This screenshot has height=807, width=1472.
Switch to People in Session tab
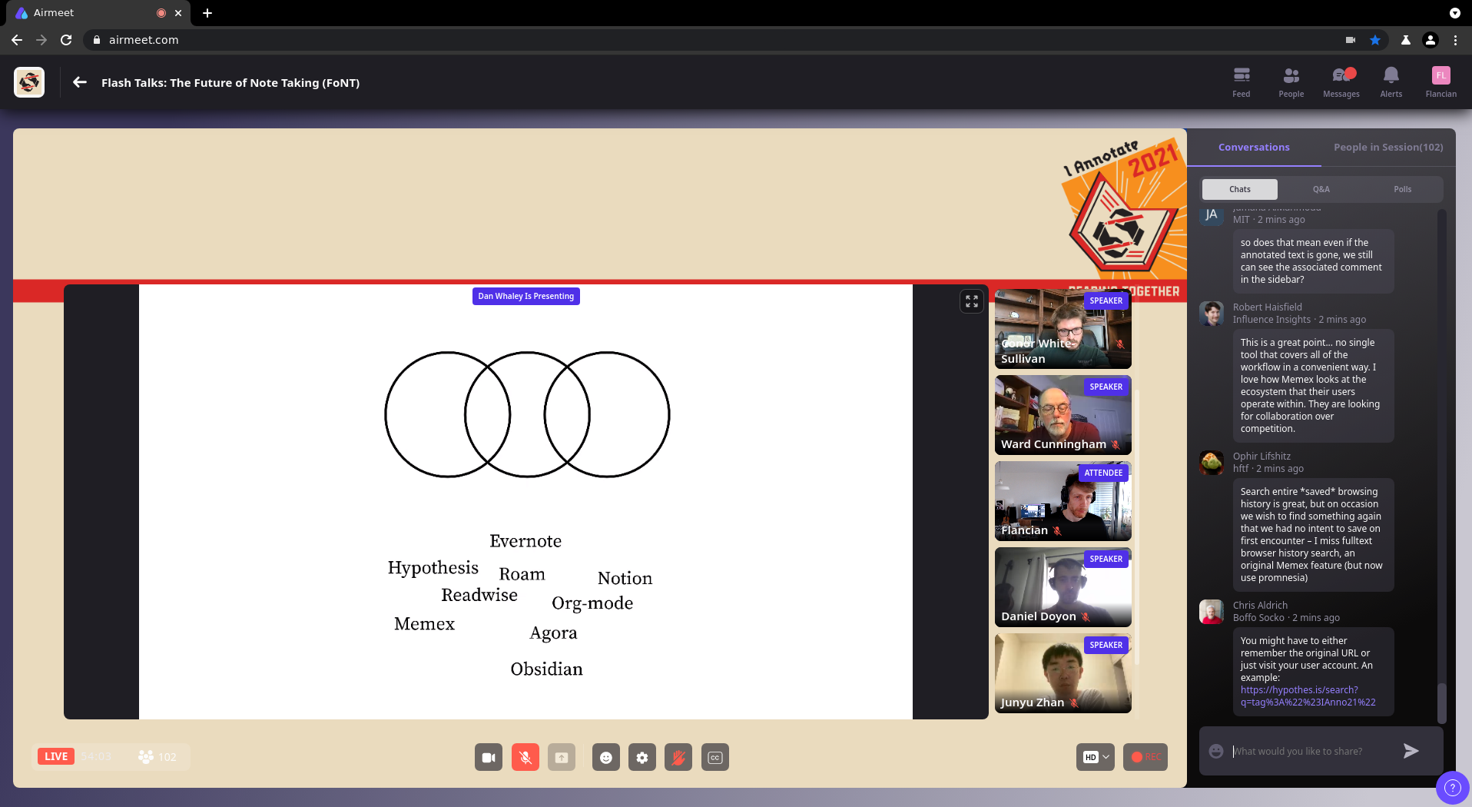tap(1388, 147)
